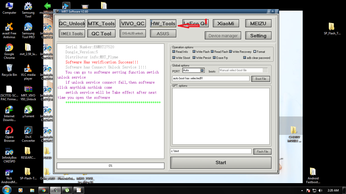The image size is (346, 194).
Task: Click the DIG-AL00 unlock button
Action: pos(133,33)
